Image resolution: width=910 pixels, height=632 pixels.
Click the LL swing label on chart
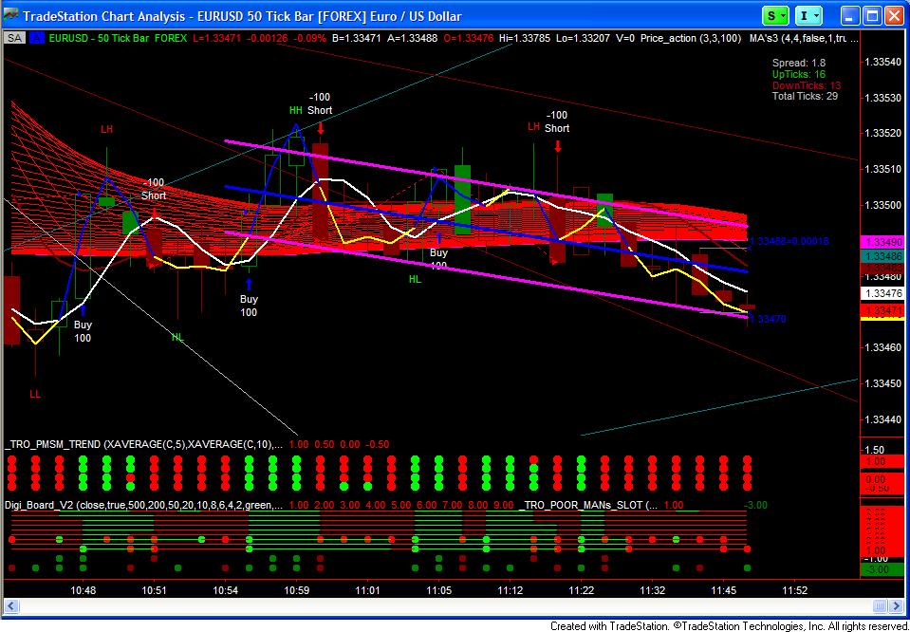35,394
